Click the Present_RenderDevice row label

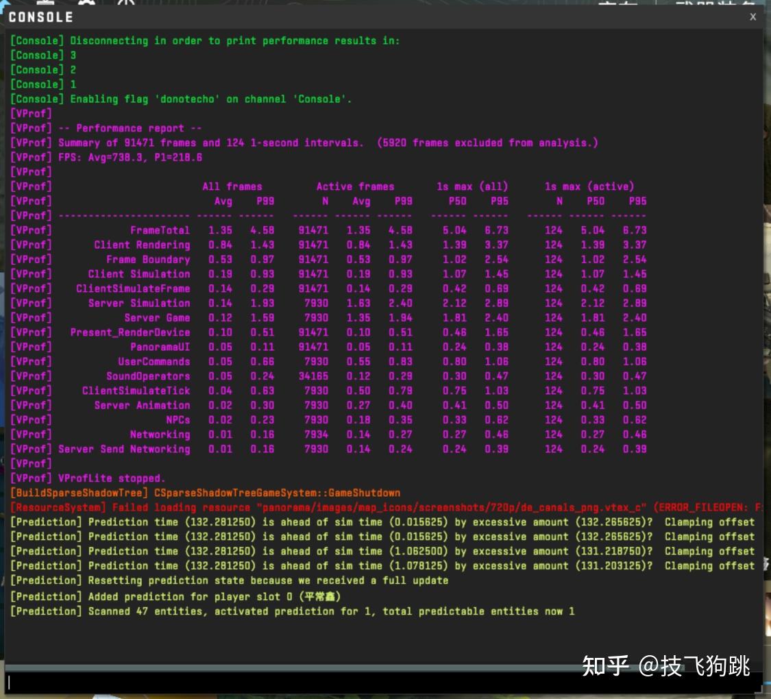130,332
